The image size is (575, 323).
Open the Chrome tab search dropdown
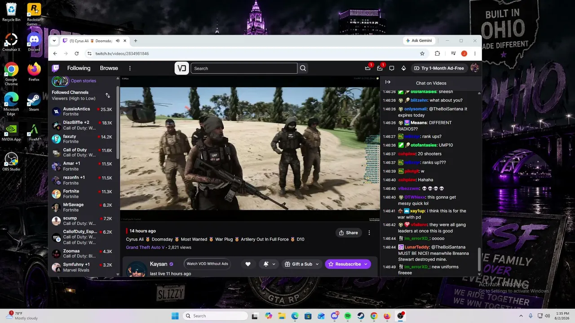[x=54, y=41]
